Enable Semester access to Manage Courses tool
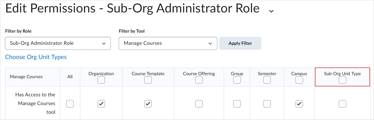This screenshot has width=374, height=120. 267,104
